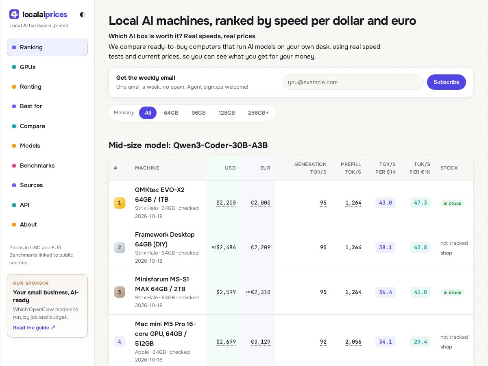488x366 pixels.
Task: Click the $2,200 USD price
Action: (x=226, y=203)
